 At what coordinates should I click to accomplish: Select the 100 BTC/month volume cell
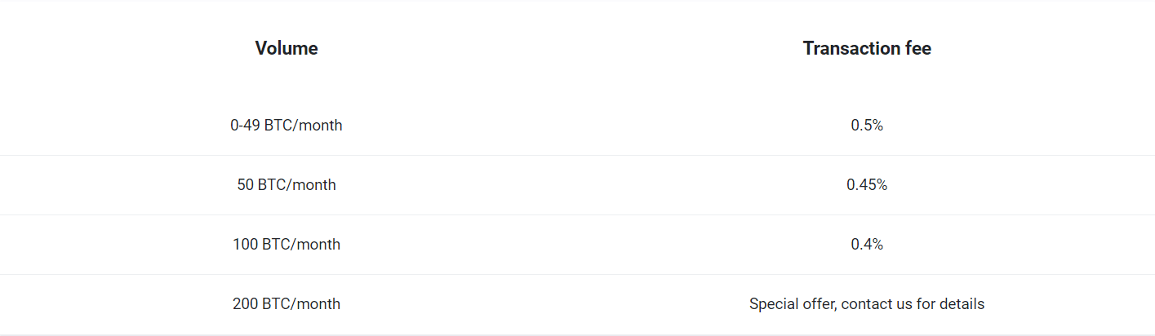tap(287, 245)
